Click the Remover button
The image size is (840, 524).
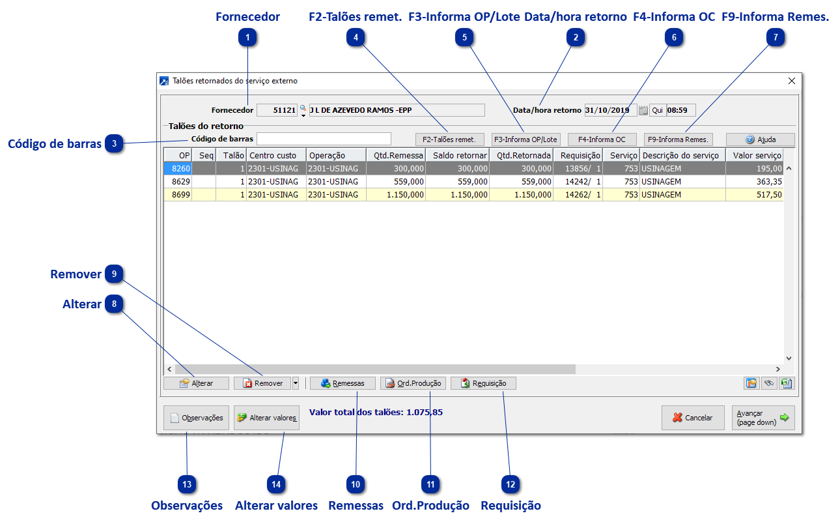point(262,383)
